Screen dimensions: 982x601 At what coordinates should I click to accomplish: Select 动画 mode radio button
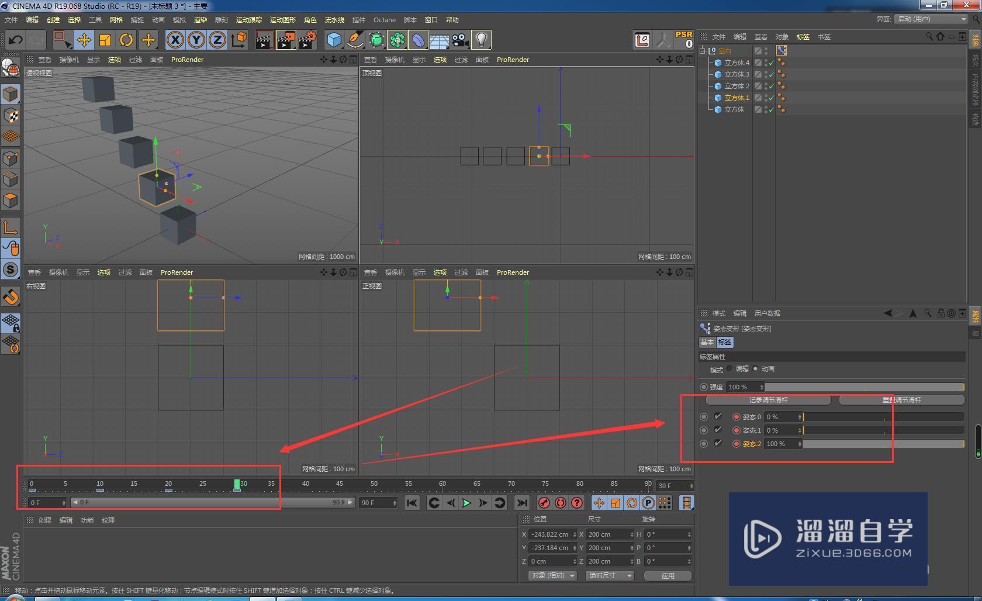755,369
